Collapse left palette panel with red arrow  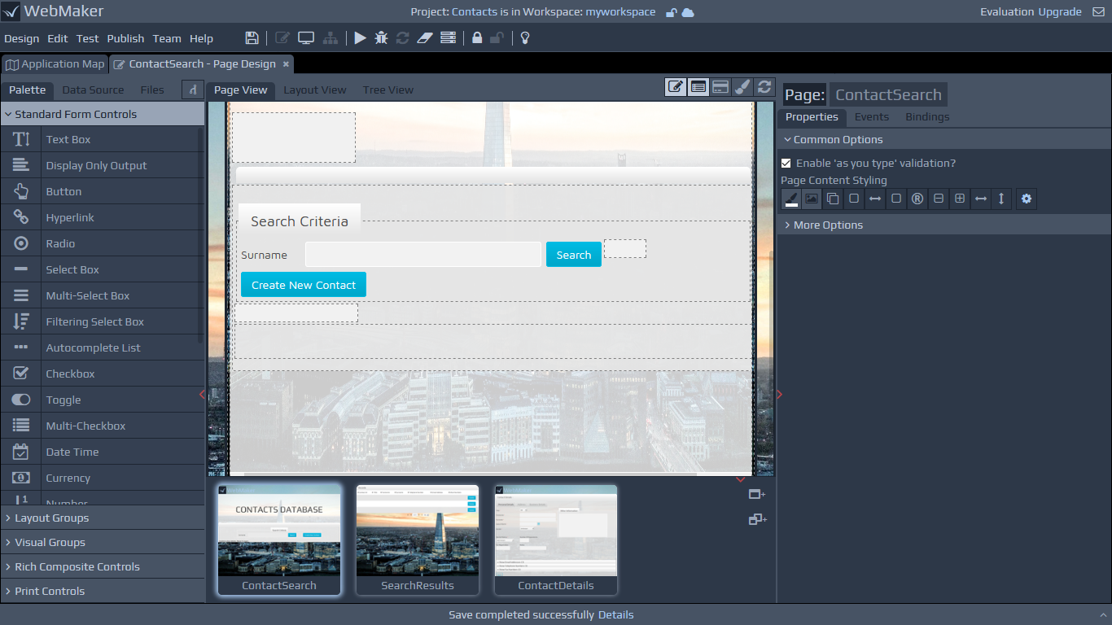202,394
